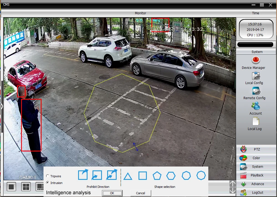Open the Color panel tab
This screenshot has height=197, width=277.
click(x=257, y=158)
